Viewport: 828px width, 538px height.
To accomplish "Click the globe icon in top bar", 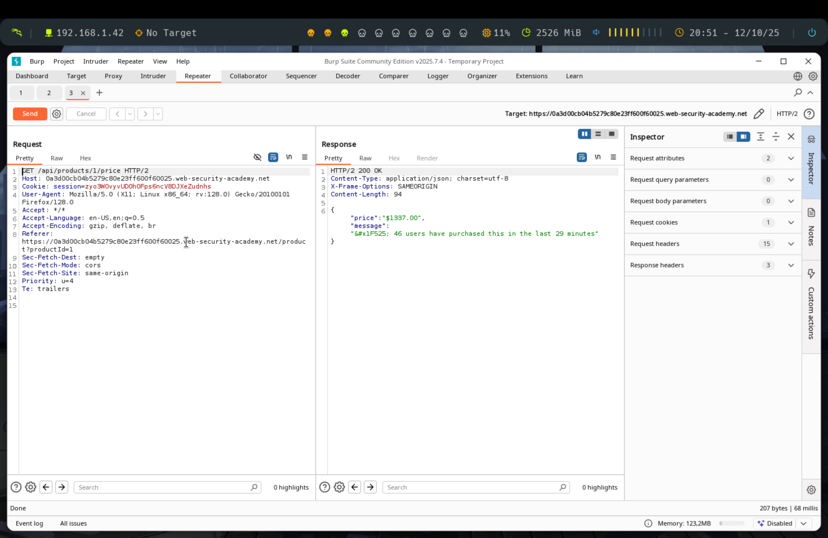I will [797, 76].
